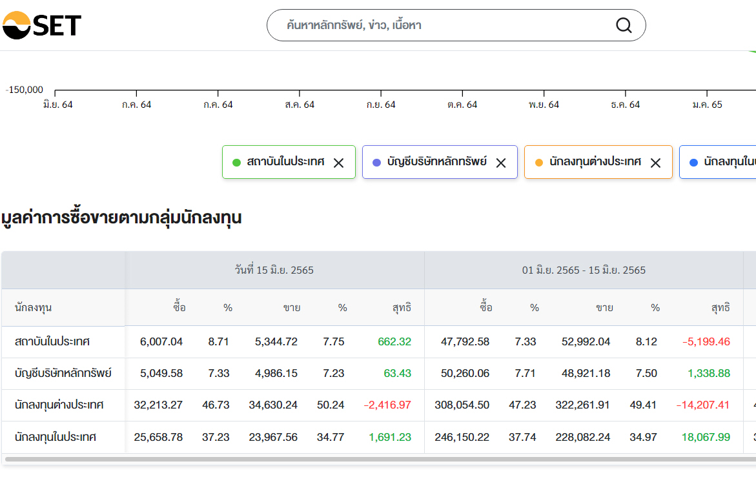Remove the บัญชีบริษัทหลักทรัพย์ legend chip
The width and height of the screenshot is (756, 477).
coord(500,163)
